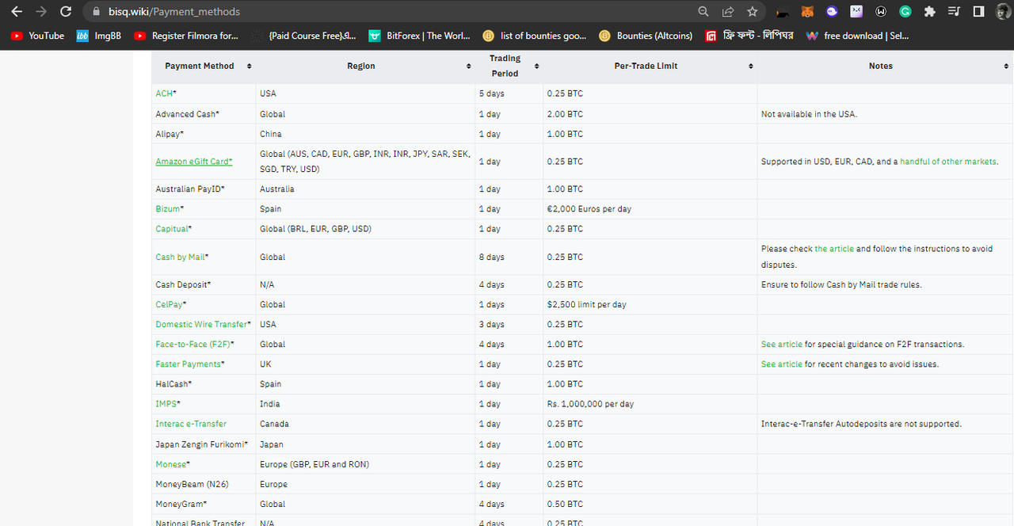Open Paid Course Free bookmark

click(304, 36)
